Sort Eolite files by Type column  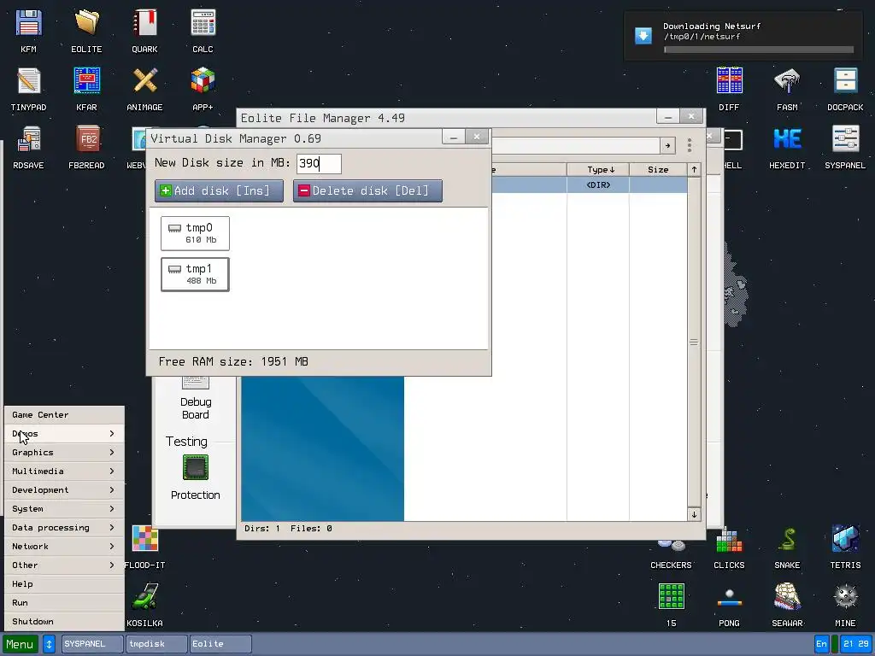(598, 170)
